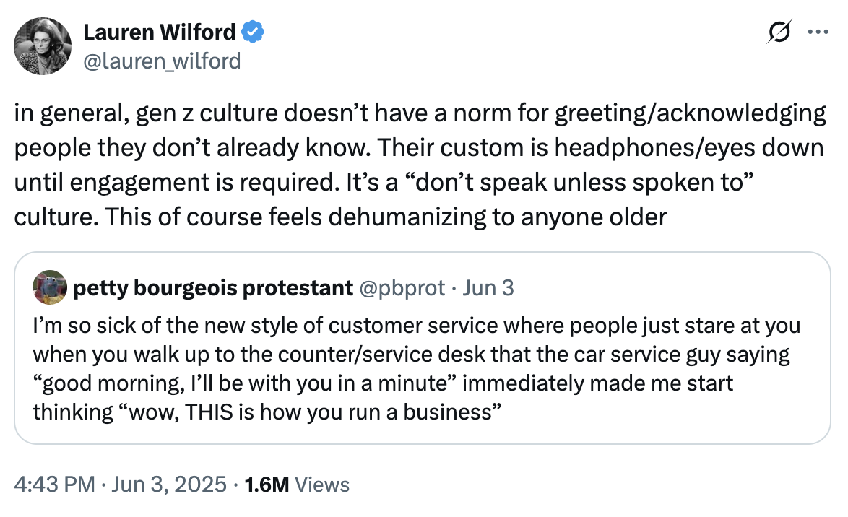The width and height of the screenshot is (848, 517).
Task: Click Lauren Wilford's blue verified badge
Action: pyautogui.click(x=253, y=32)
